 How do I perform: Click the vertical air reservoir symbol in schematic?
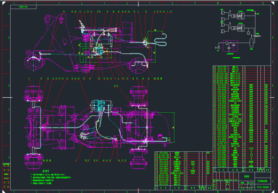[x=251, y=42]
